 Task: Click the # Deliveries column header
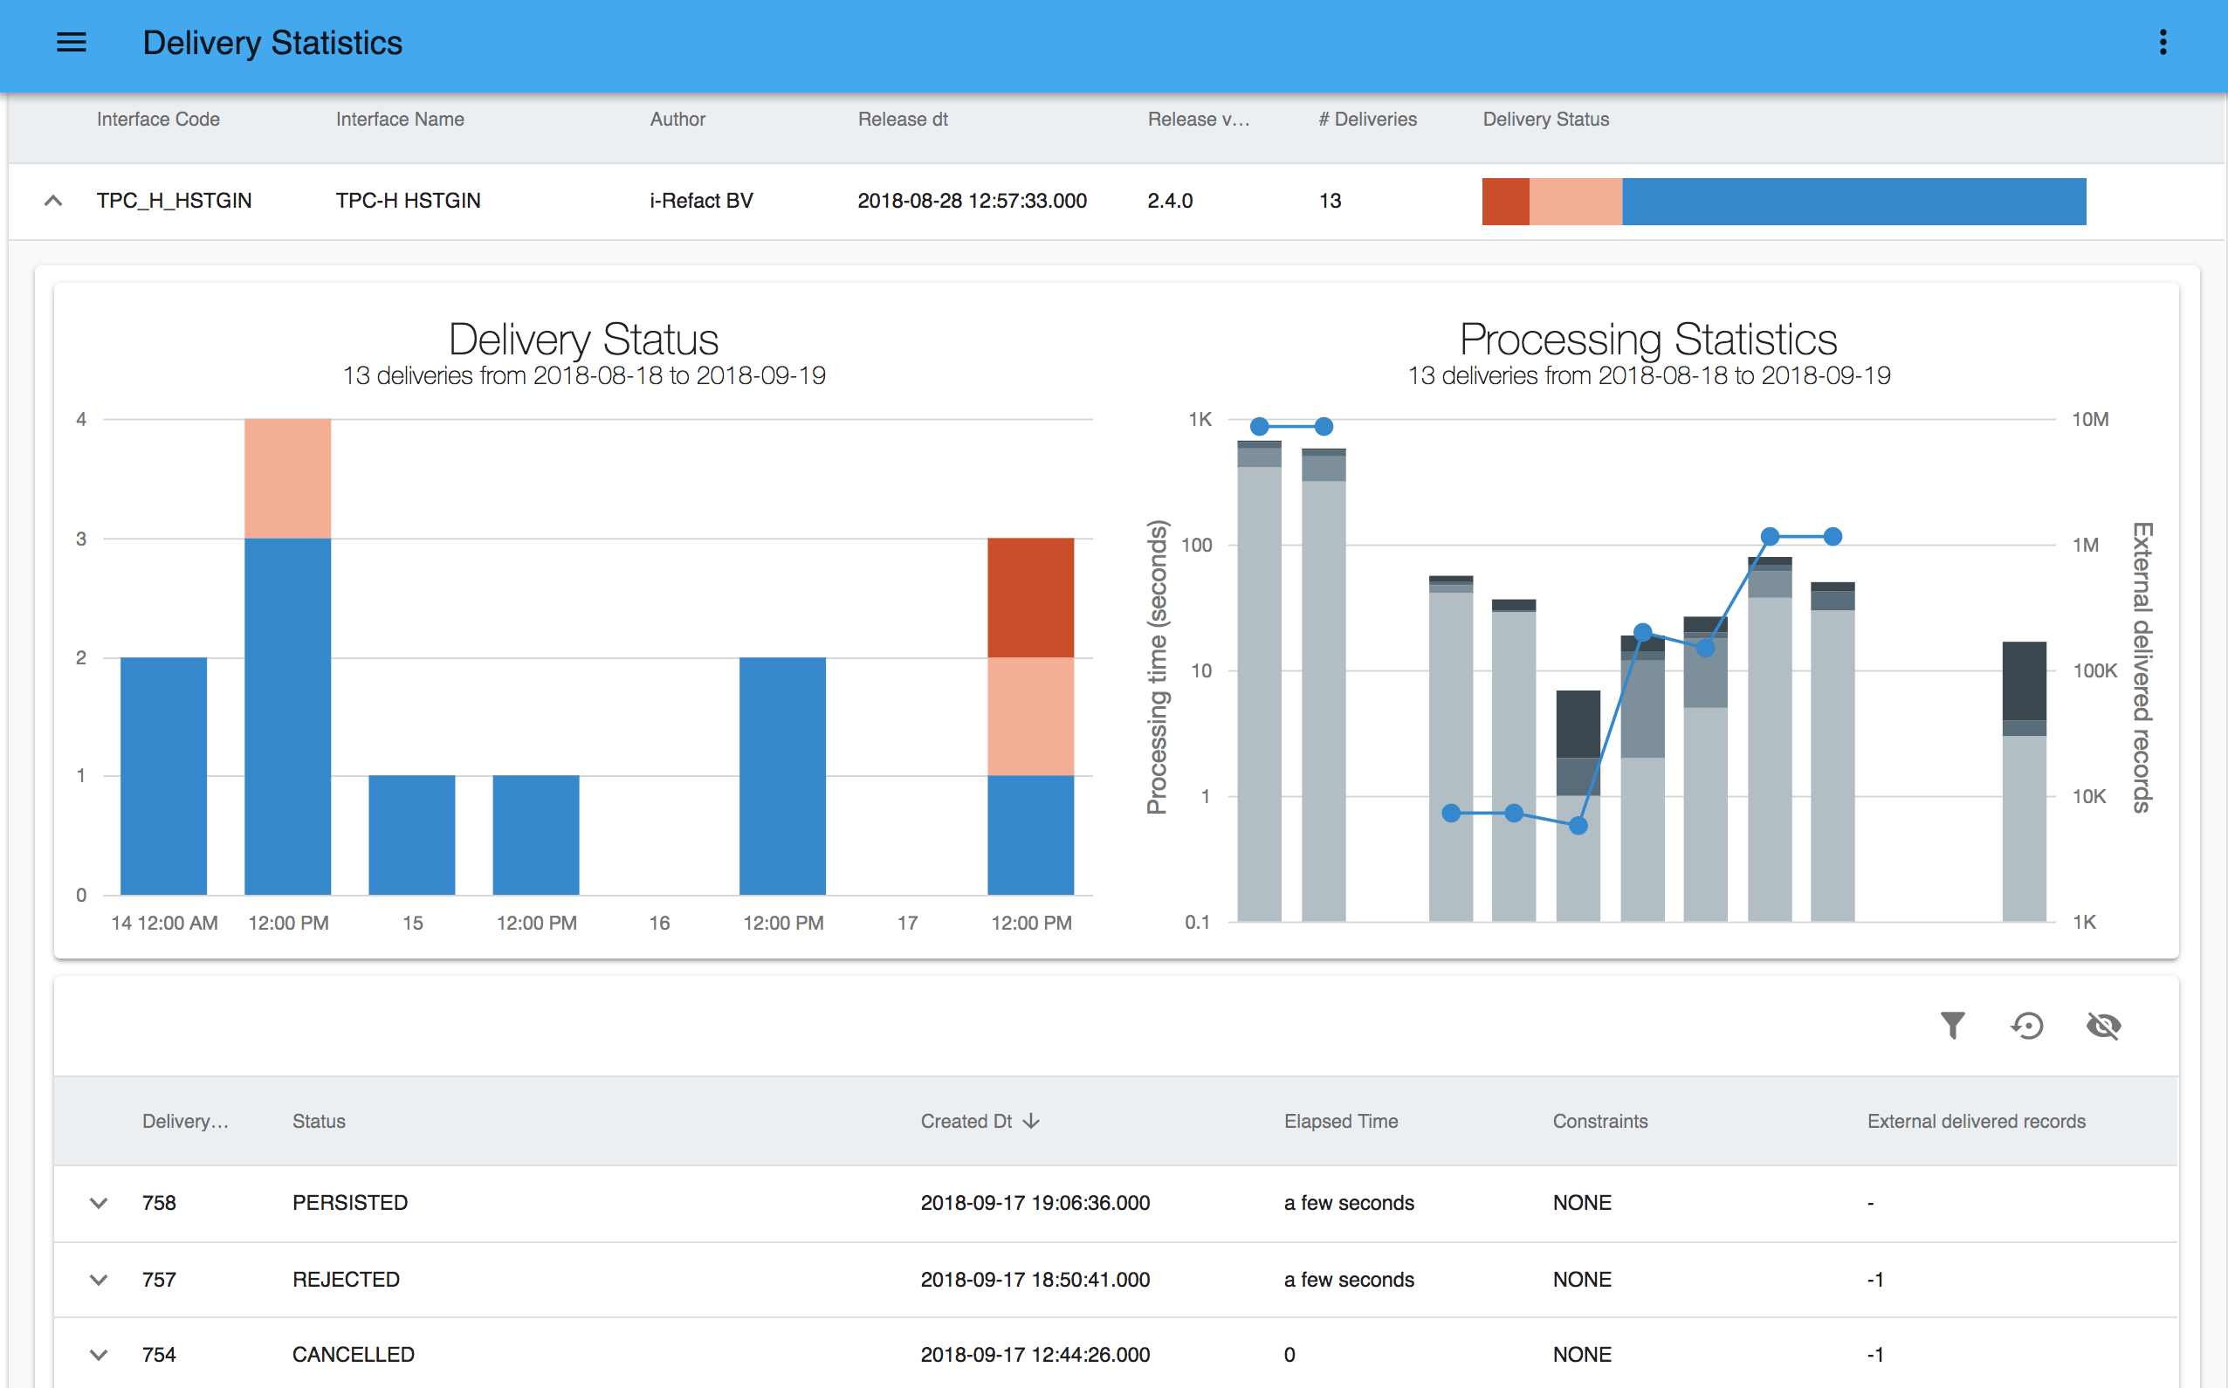tap(1367, 120)
